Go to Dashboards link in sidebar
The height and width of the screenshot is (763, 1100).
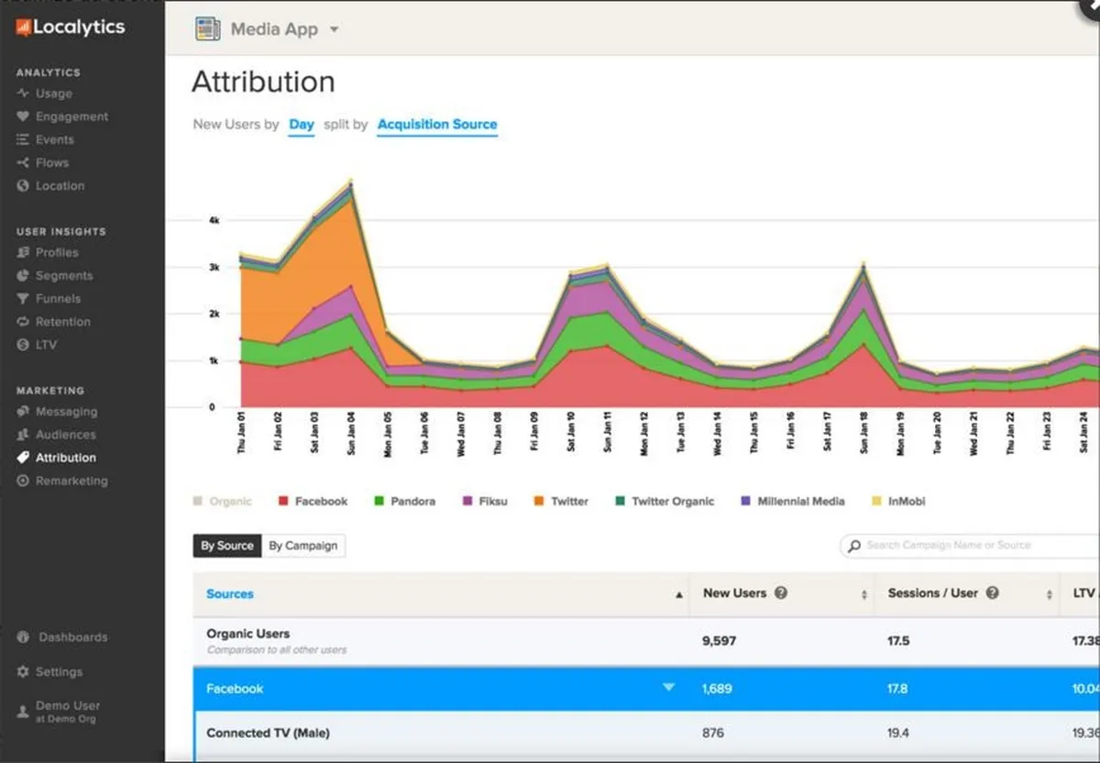pos(72,637)
